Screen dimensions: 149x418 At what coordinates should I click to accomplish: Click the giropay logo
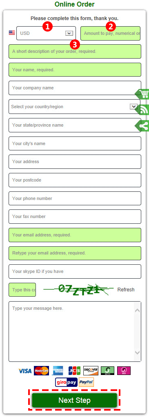click(x=66, y=382)
